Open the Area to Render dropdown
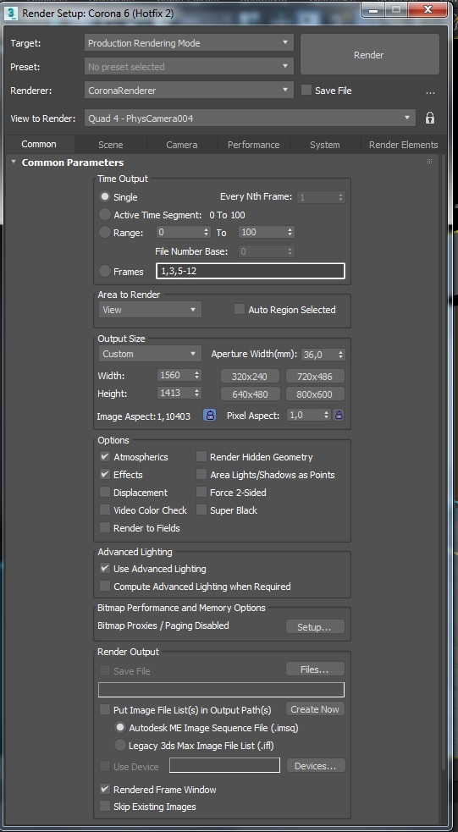 (x=150, y=309)
